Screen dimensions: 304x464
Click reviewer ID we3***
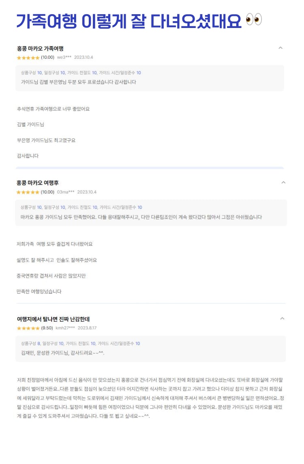pyautogui.click(x=64, y=58)
